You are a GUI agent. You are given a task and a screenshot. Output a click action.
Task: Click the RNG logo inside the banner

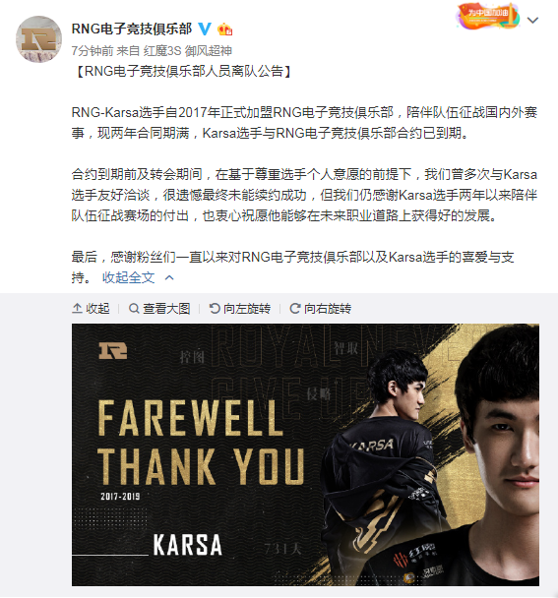point(112,350)
